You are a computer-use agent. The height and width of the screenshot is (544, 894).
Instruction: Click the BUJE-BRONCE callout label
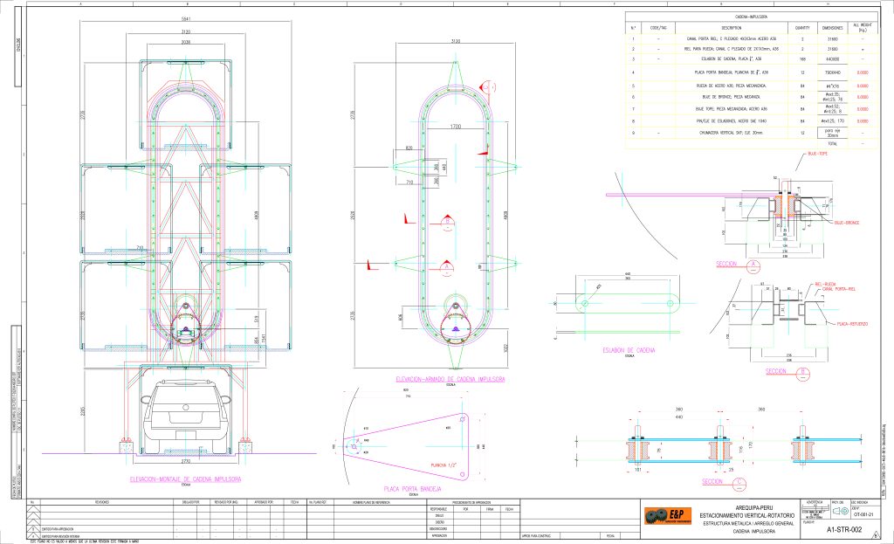coord(847,223)
